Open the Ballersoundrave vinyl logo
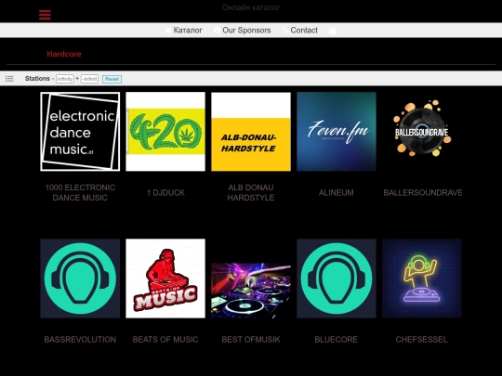 422,132
